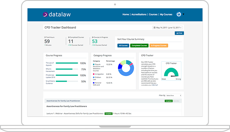Click the Completed Courses stat icon
Image resolution: width=230 pixels, height=132 pixels.
click(69, 37)
